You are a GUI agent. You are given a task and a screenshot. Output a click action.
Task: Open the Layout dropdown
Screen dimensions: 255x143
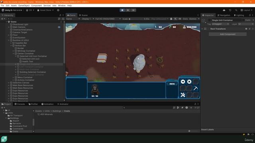[x=247, y=10]
